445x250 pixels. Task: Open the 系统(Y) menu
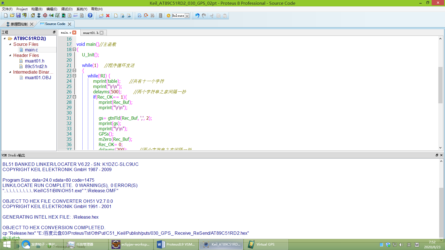tap(82, 9)
